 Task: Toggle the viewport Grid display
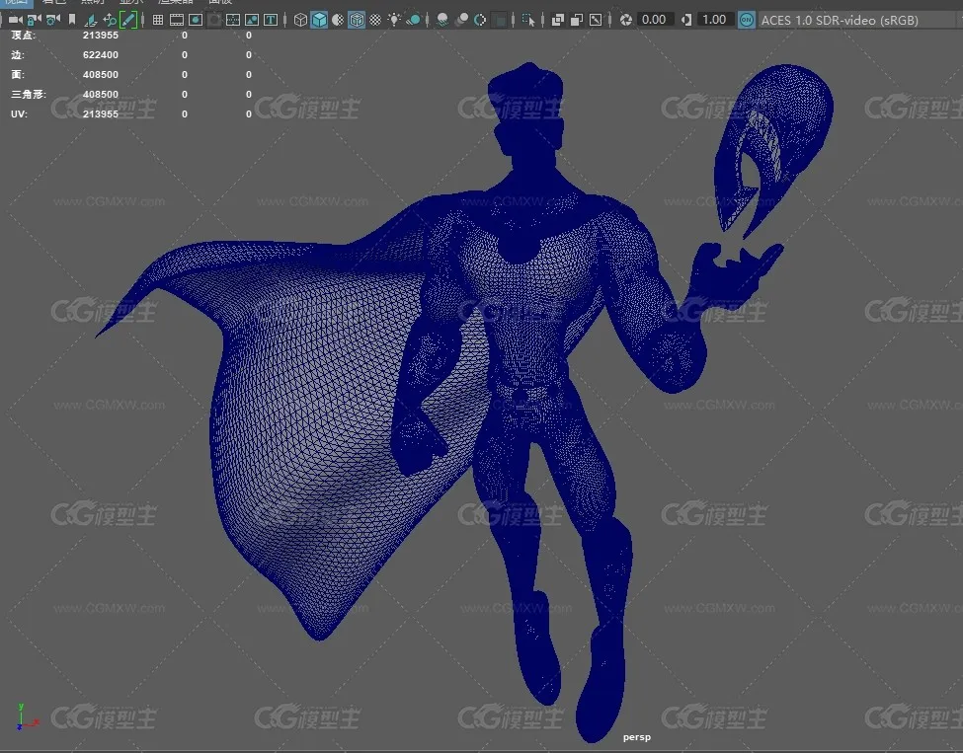click(158, 20)
